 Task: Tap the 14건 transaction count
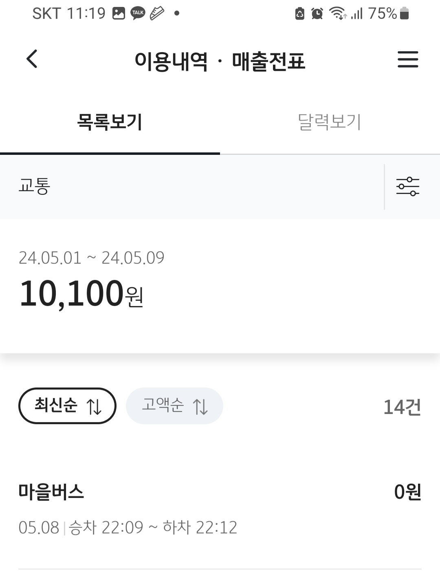402,407
